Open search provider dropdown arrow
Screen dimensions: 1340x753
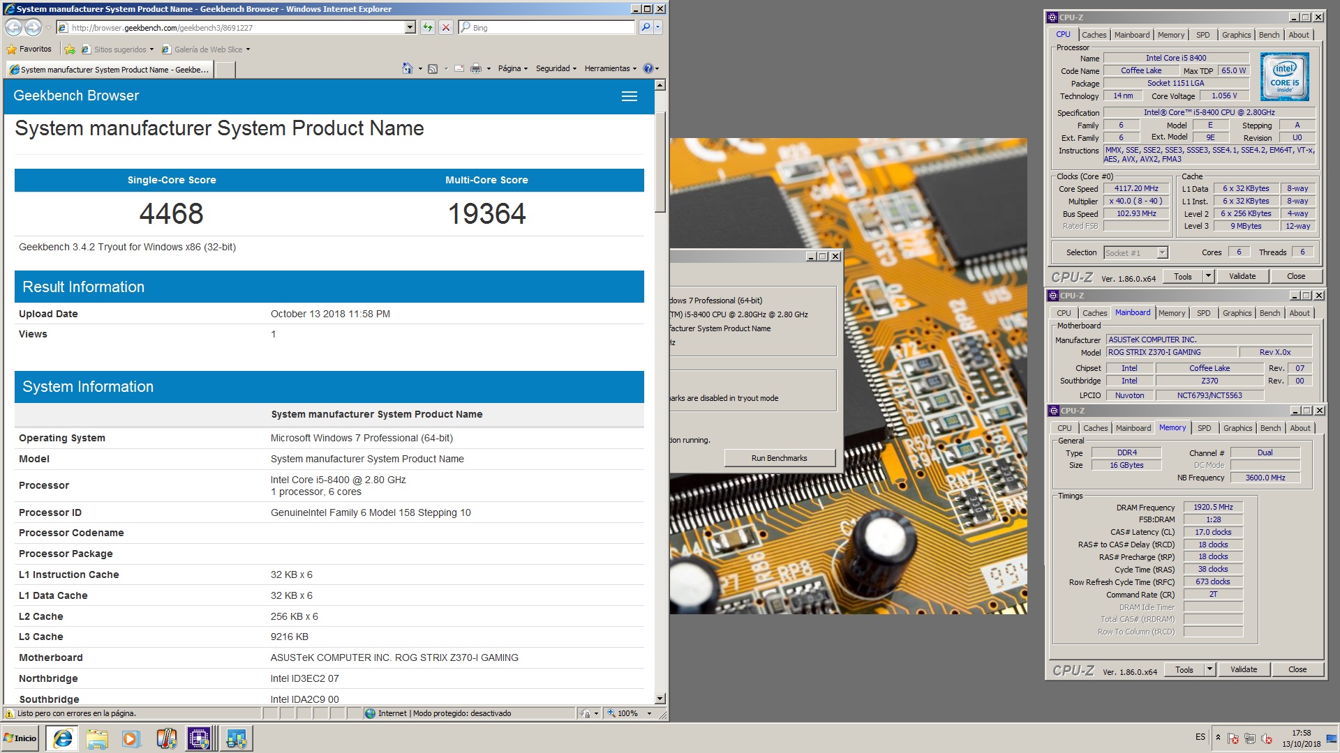[658, 28]
